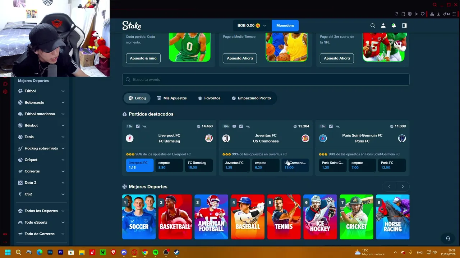Open the notifications bell in Stake header
Screen dimensions: 460x258
click(394, 25)
